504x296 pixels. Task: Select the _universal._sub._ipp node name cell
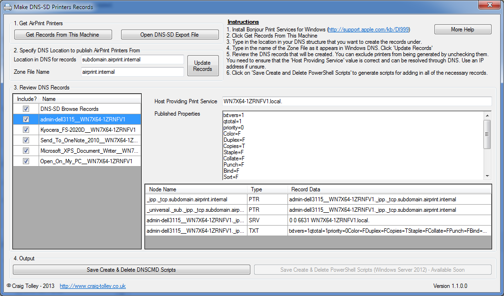point(196,210)
